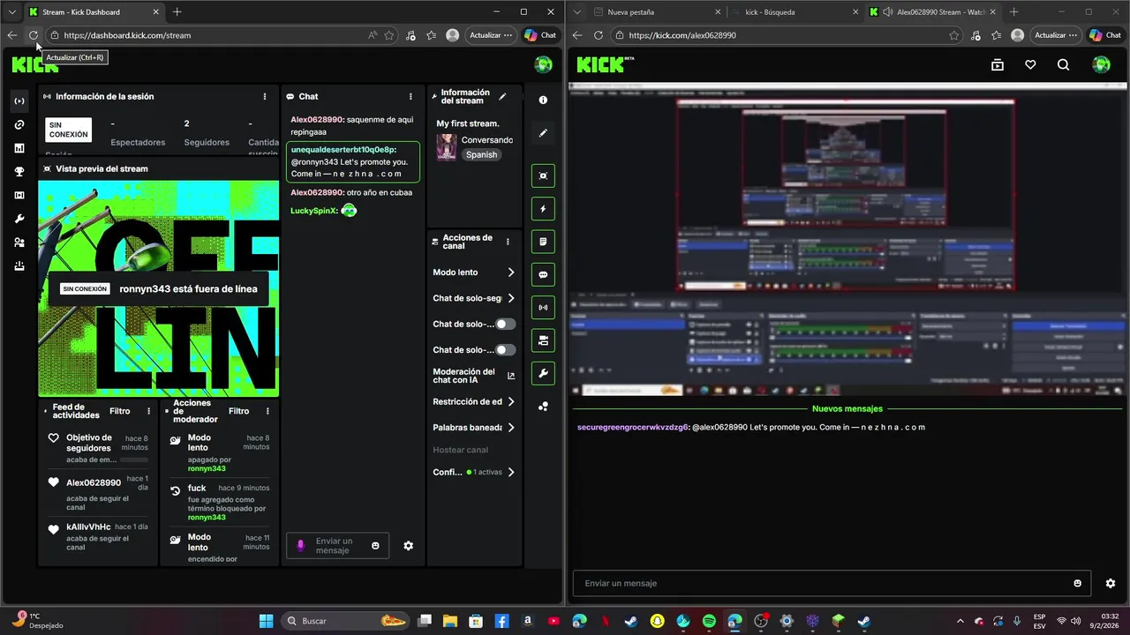The width and height of the screenshot is (1130, 635).
Task: Toggle the second 'Chat de solo-...' switch
Action: click(x=505, y=350)
